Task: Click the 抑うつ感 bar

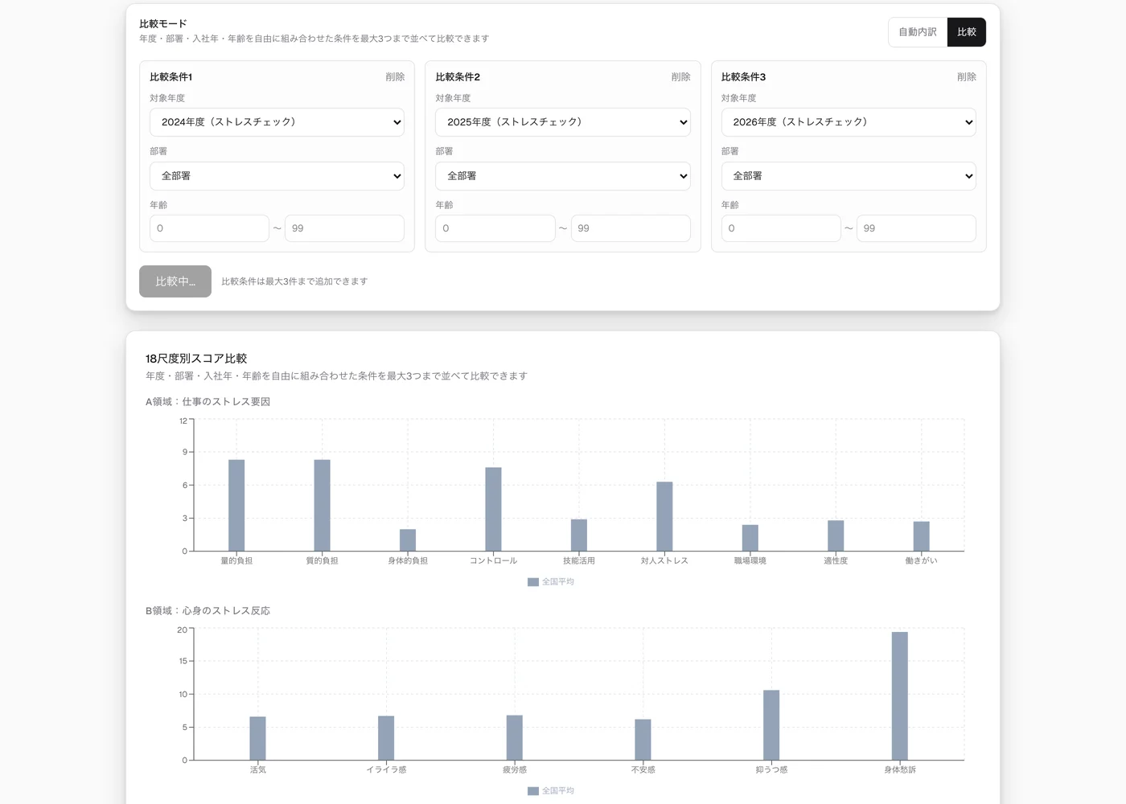Action: pyautogui.click(x=771, y=725)
